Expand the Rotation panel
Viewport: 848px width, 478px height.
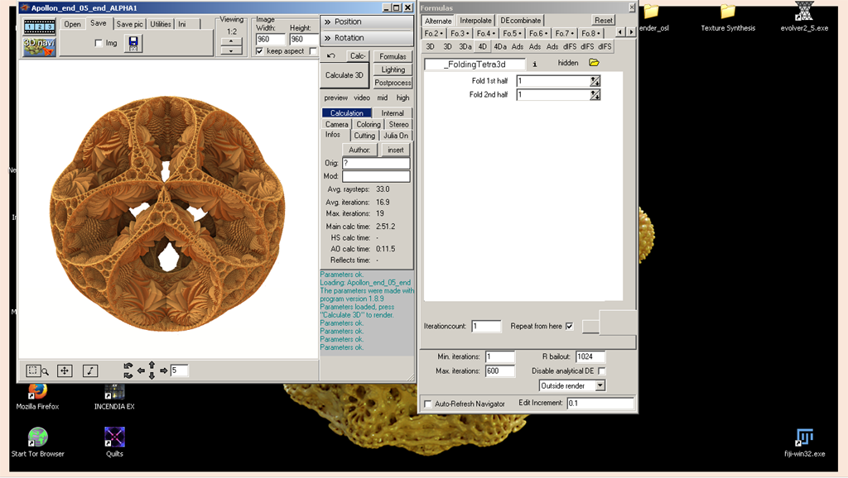(366, 37)
